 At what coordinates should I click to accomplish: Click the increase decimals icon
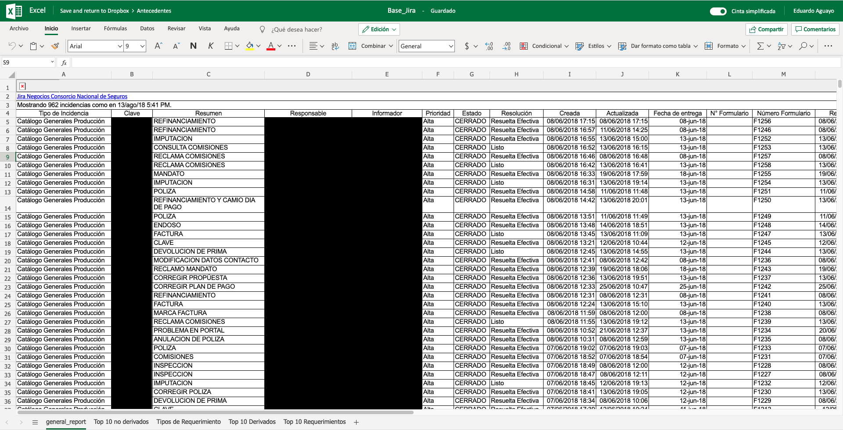coord(489,46)
